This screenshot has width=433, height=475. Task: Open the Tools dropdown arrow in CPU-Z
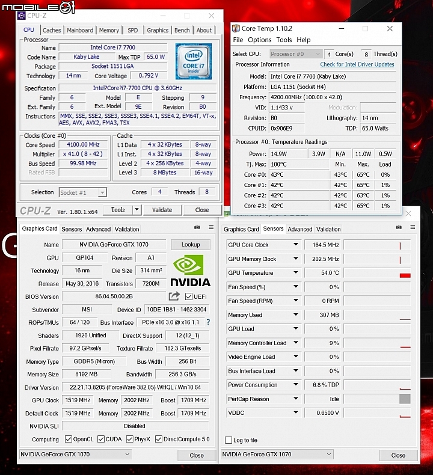coord(137,210)
